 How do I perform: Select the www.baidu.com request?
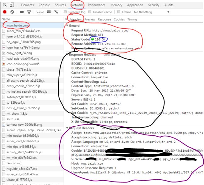point(32,25)
